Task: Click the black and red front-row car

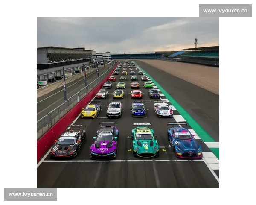Action: [69, 143]
